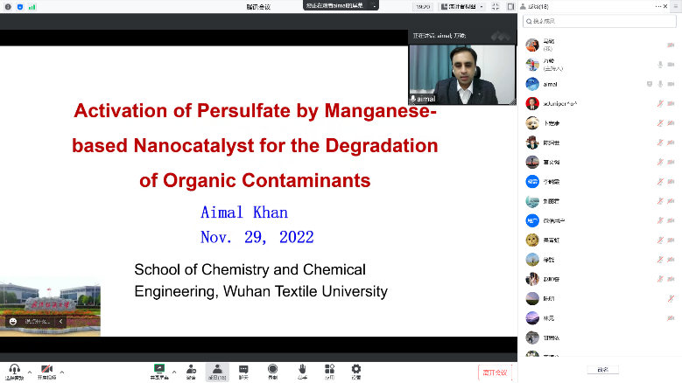The width and height of the screenshot is (682, 383).
Task: Expand the arrow next to the audio icon
Action: click(x=29, y=372)
